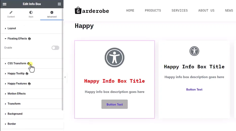Expand the Layout section
The width and height of the screenshot is (236, 131).
click(x=32, y=28)
